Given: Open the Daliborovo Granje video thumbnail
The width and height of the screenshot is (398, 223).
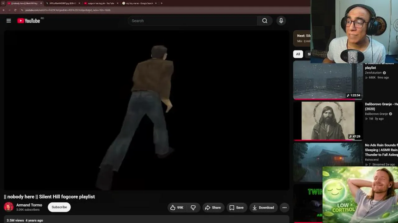Looking at the screenshot, I should pos(328,121).
